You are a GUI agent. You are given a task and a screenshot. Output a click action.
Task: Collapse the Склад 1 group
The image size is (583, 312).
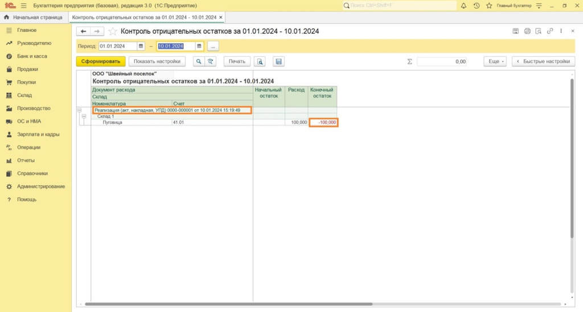(84, 116)
